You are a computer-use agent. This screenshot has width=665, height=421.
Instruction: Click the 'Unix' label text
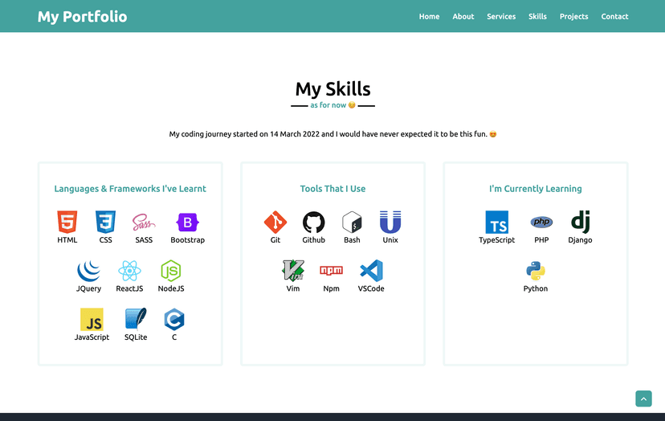coord(390,239)
